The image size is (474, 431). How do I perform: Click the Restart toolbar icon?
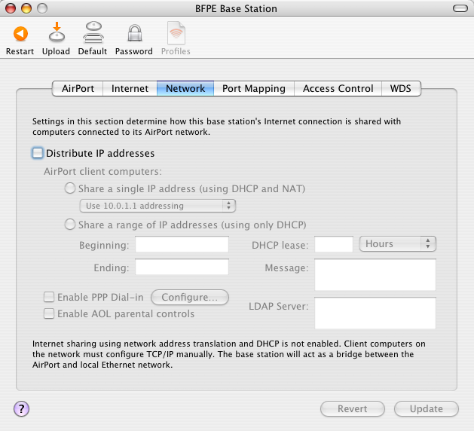coord(20,34)
